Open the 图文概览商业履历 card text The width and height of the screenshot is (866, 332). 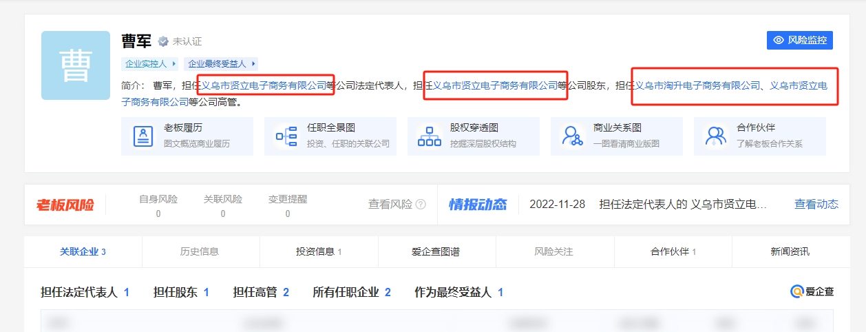(197, 144)
